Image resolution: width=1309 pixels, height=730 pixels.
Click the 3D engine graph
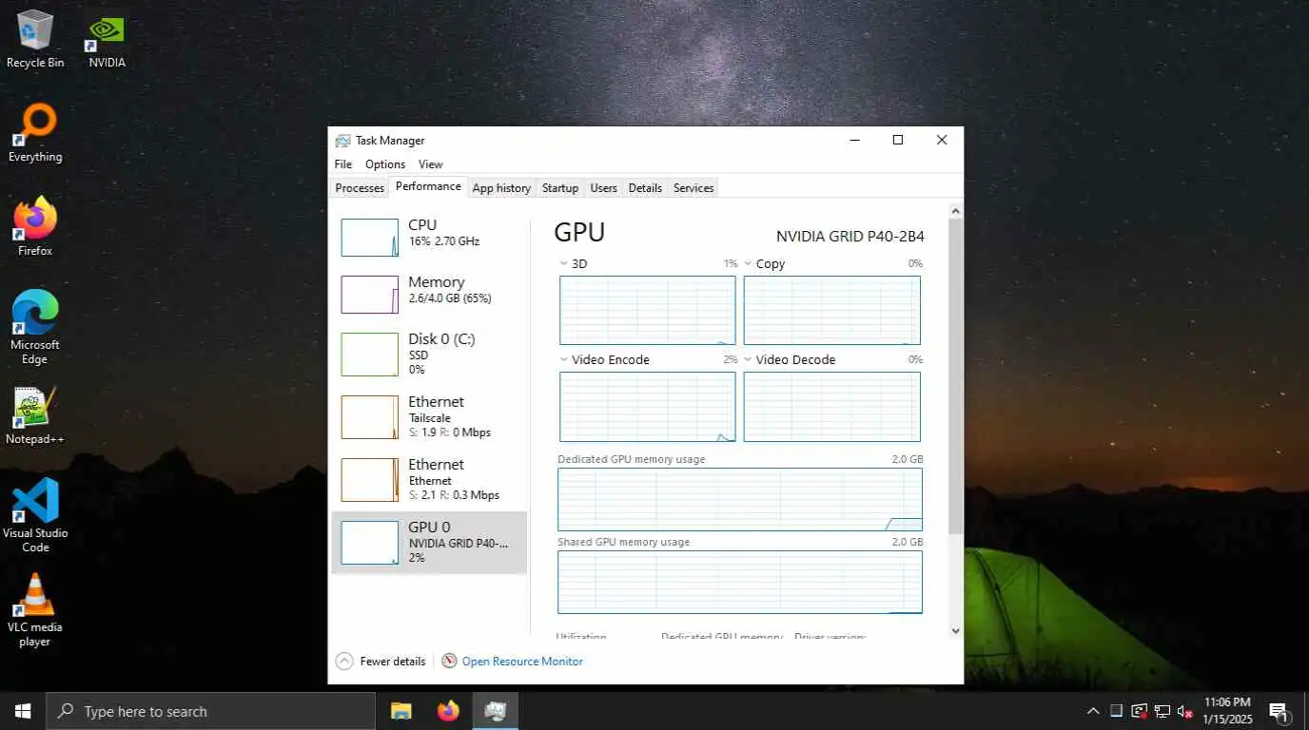648,310
